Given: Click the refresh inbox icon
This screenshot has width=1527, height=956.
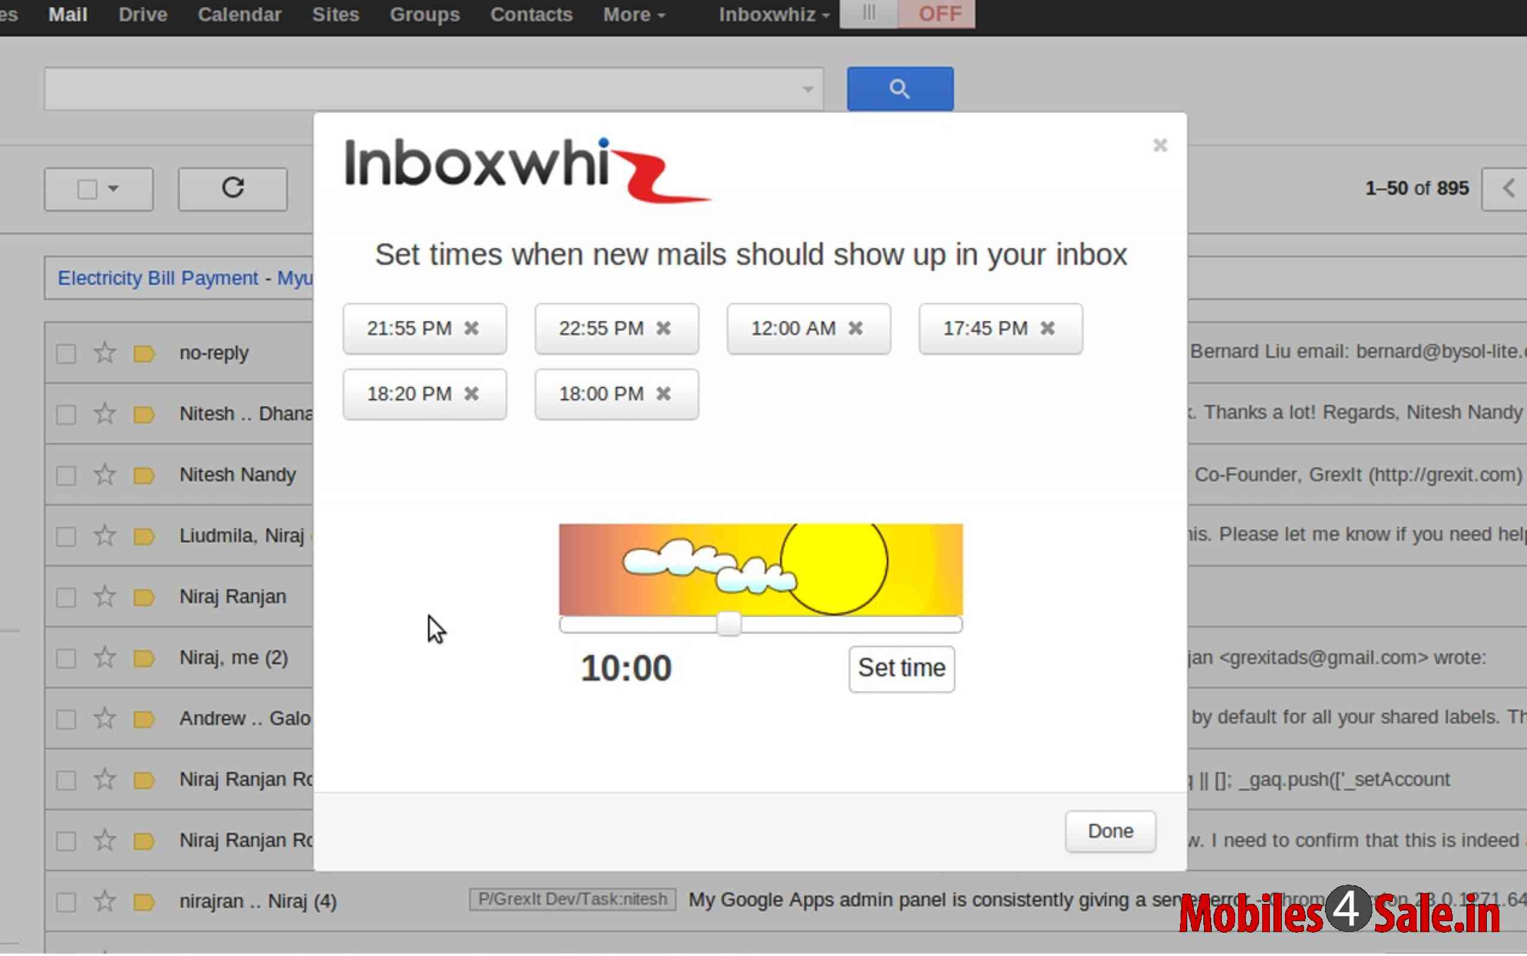Looking at the screenshot, I should tap(232, 189).
